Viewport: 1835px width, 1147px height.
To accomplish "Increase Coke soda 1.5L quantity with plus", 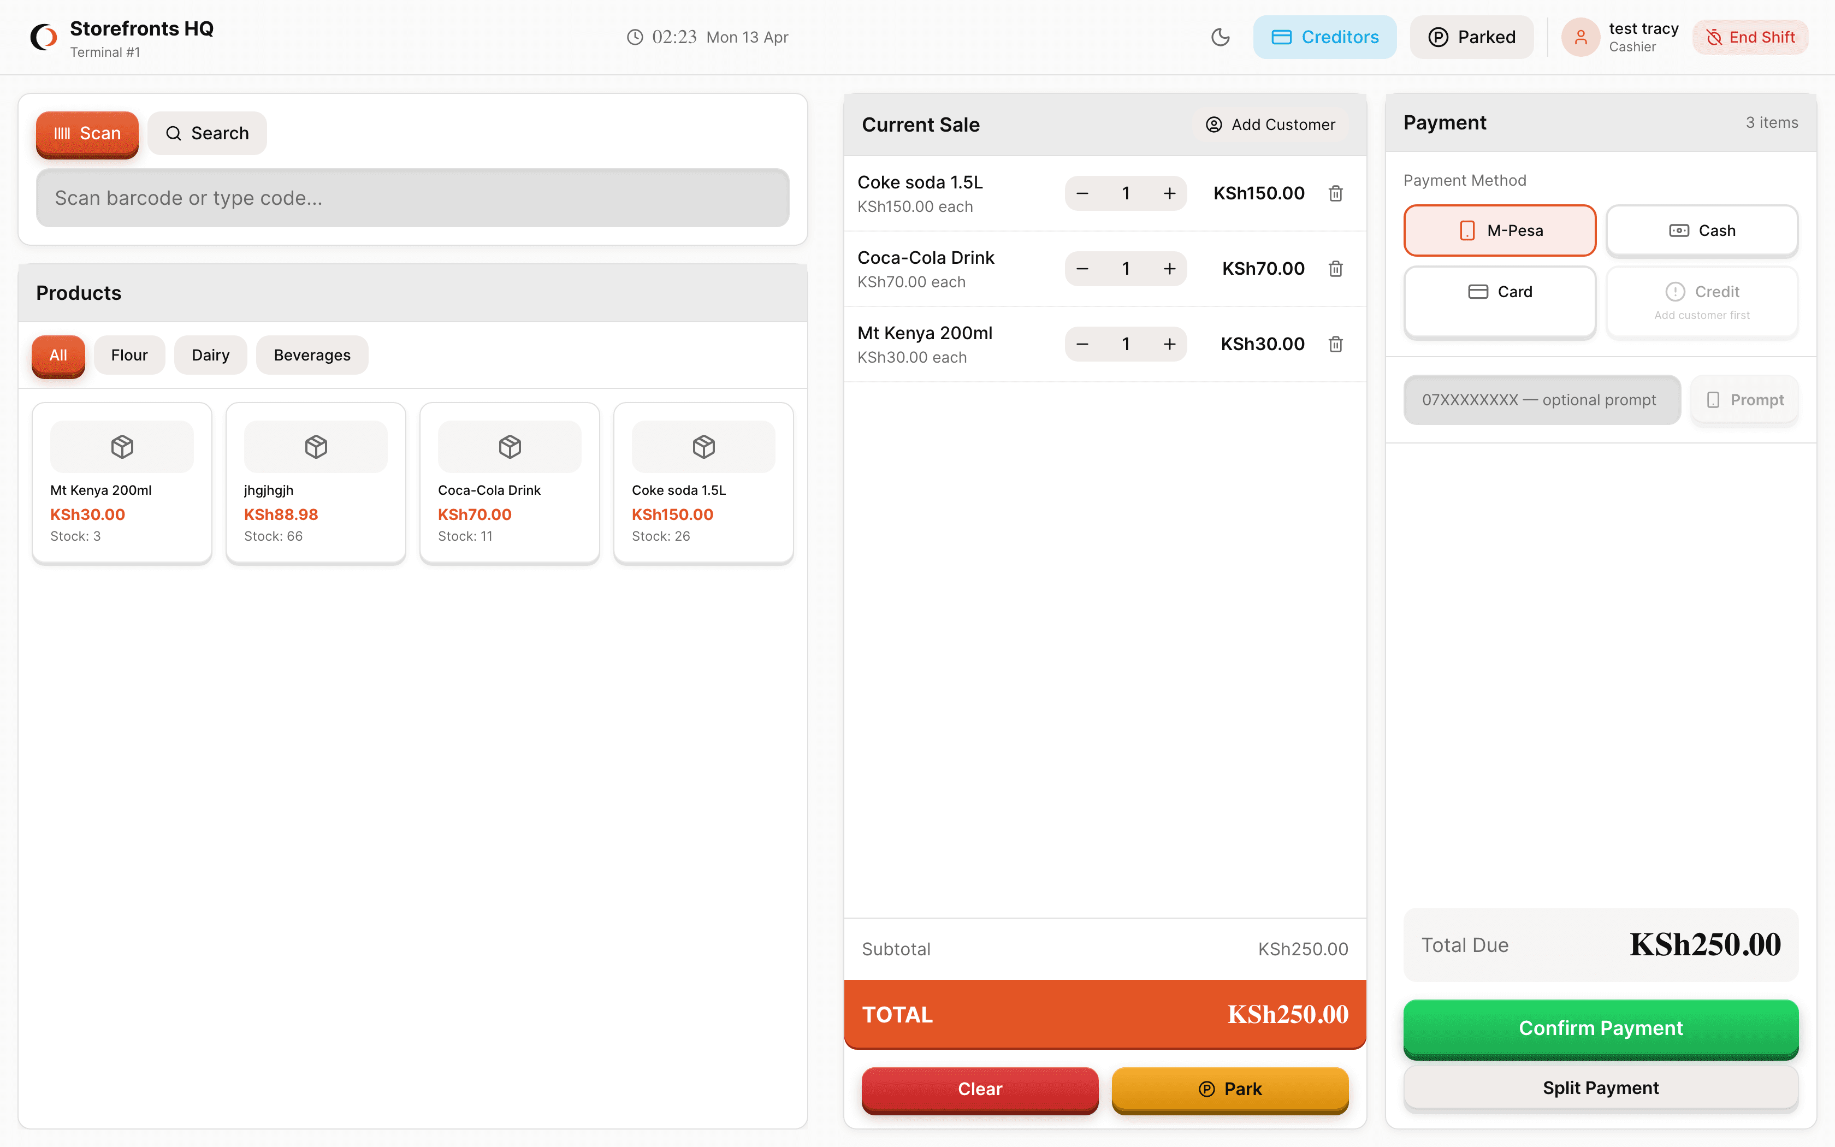I will coord(1169,193).
